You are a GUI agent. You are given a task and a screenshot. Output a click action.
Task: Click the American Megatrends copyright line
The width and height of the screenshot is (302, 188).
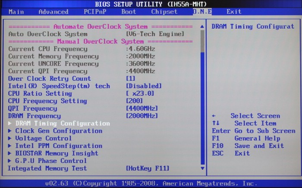[x=151, y=183]
